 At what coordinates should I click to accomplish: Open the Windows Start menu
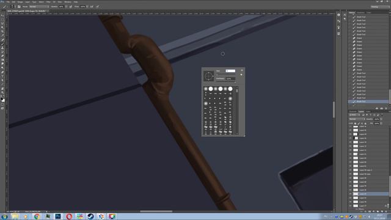4,216
